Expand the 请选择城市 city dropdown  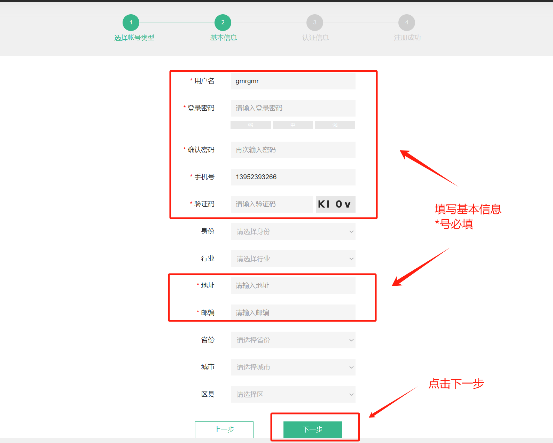(293, 367)
